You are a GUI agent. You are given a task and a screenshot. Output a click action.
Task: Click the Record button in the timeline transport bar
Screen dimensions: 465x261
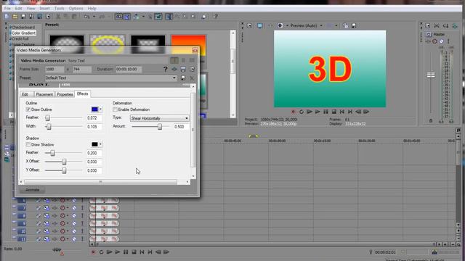(x=93, y=252)
